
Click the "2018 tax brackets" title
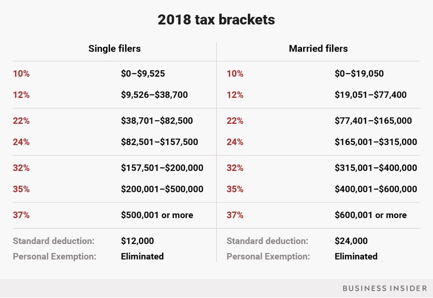coord(216,20)
